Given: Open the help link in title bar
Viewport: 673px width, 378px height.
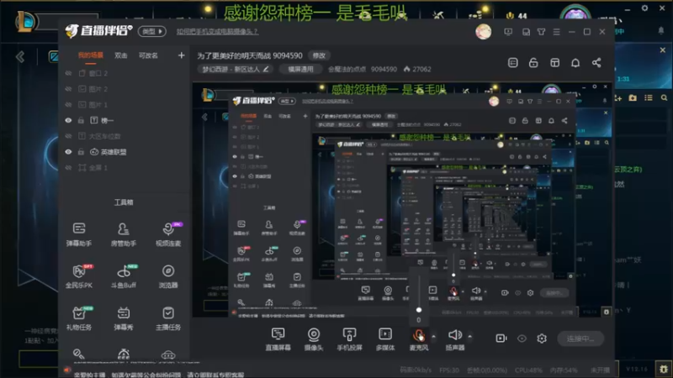Looking at the screenshot, I should coord(217,31).
